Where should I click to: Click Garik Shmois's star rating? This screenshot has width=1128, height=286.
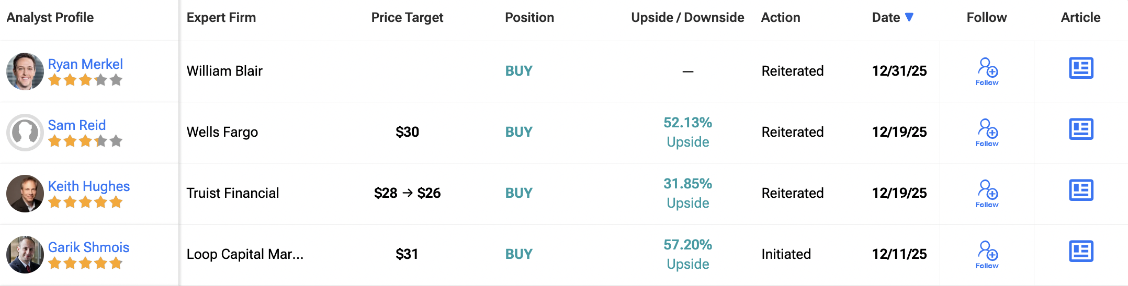tap(85, 264)
